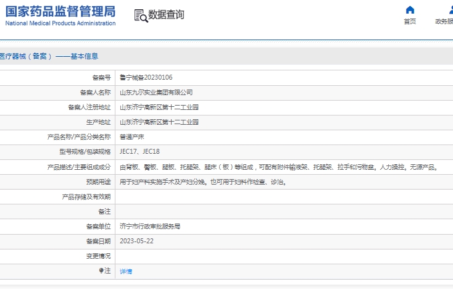Click the 备案人名称 row label
This screenshot has width=453, height=289.
click(95, 93)
